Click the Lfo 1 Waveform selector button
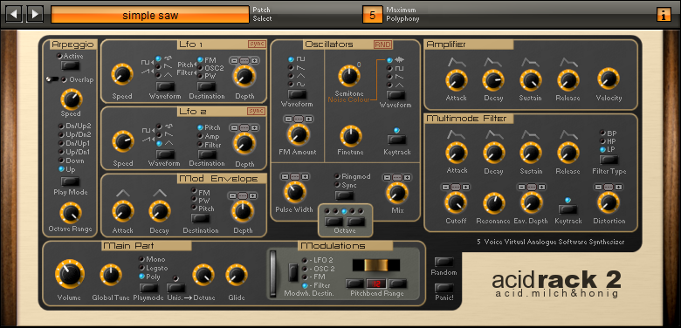 (166, 85)
